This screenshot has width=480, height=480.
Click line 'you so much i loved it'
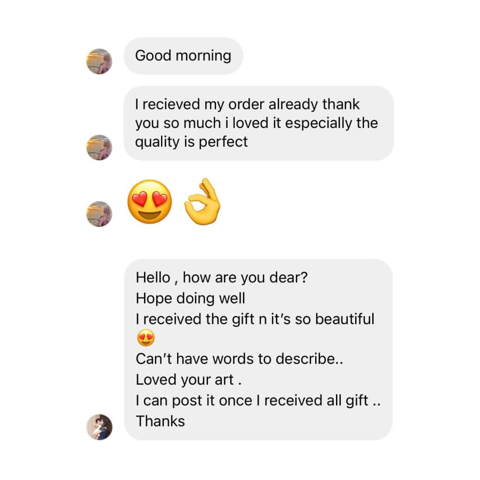208,123
